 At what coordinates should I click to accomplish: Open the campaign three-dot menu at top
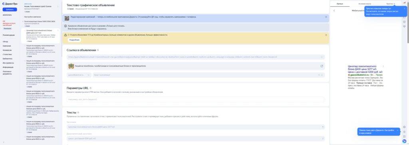coord(58,6)
